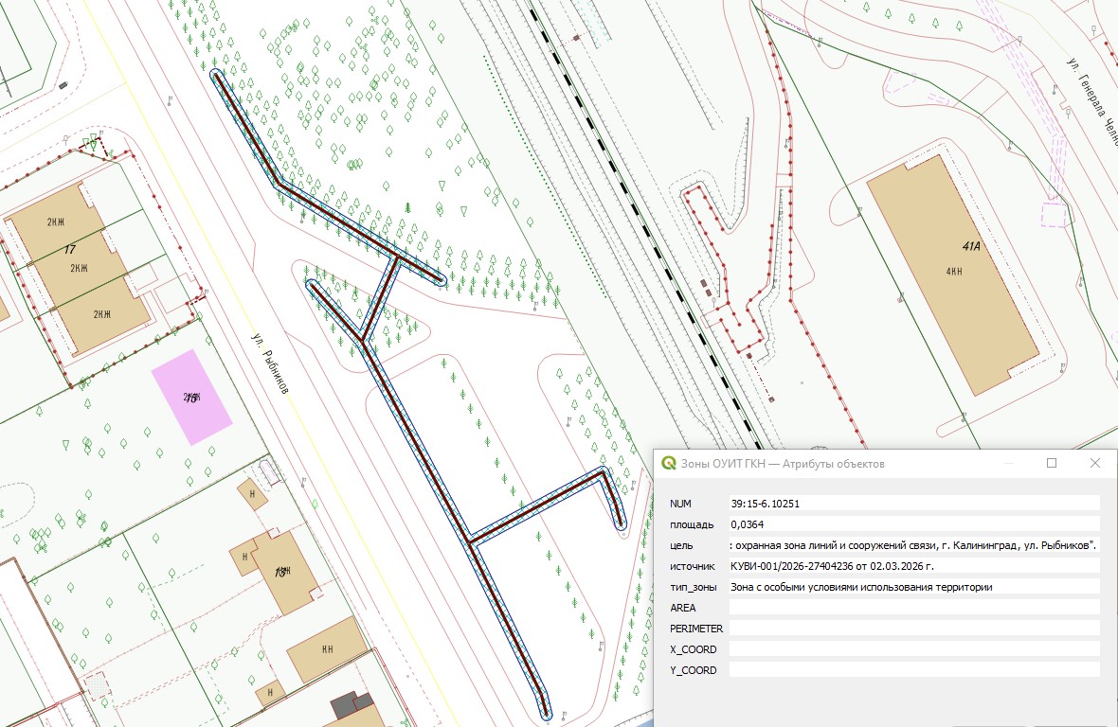Click the empty AREA field
The width and height of the screenshot is (1118, 727).
pyautogui.click(x=913, y=607)
